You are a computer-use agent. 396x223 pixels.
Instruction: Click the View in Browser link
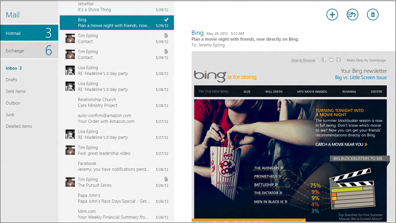pyautogui.click(x=303, y=60)
